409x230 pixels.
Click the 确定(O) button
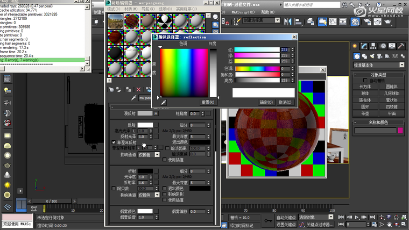[x=266, y=102]
